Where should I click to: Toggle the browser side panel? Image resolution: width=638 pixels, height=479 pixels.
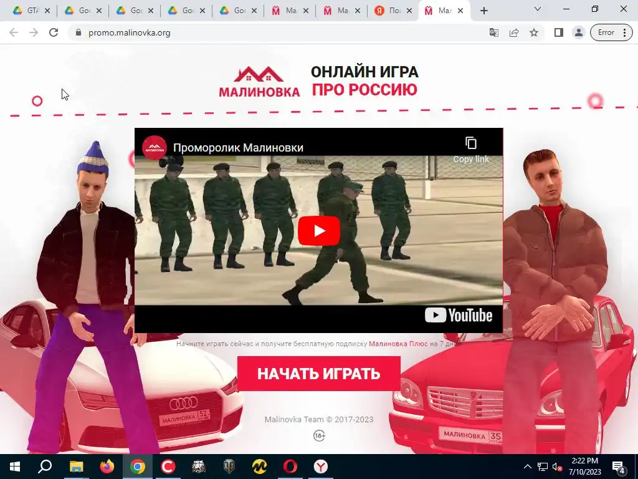[x=559, y=32]
